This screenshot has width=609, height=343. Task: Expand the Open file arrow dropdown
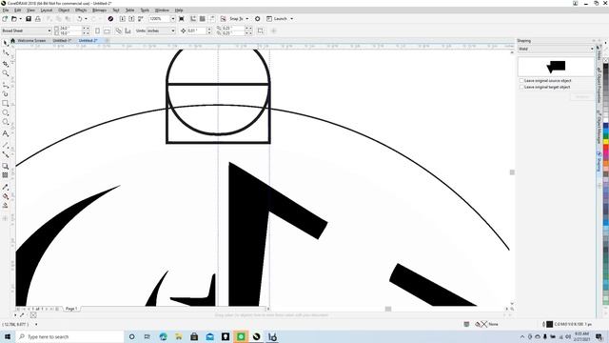click(x=20, y=19)
